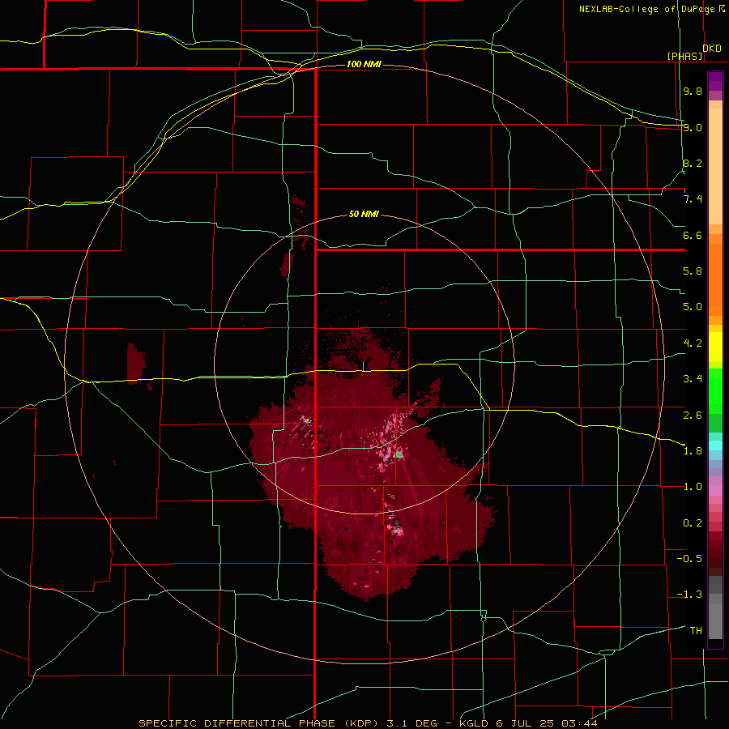Click the 4.2 scale value

(693, 343)
